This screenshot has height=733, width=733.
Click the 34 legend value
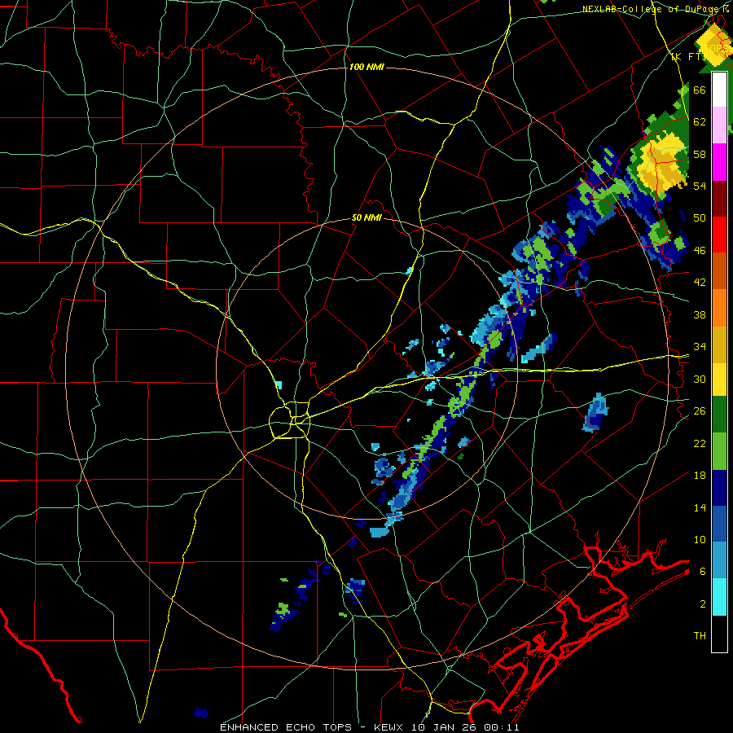click(700, 346)
